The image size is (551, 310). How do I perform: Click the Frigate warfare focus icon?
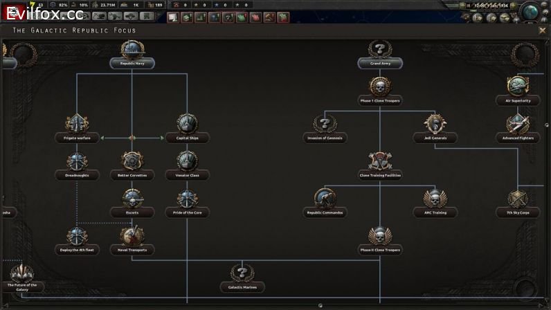pos(77,125)
